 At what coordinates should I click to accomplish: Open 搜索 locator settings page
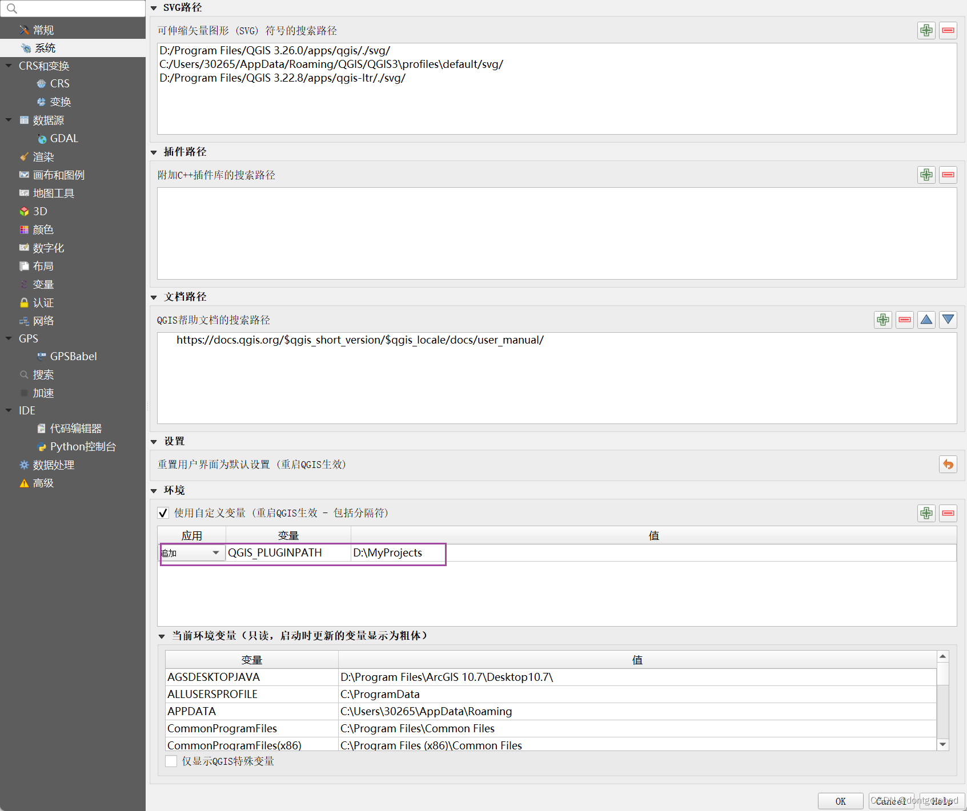point(43,374)
